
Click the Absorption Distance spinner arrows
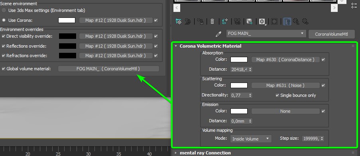[x=250, y=69]
